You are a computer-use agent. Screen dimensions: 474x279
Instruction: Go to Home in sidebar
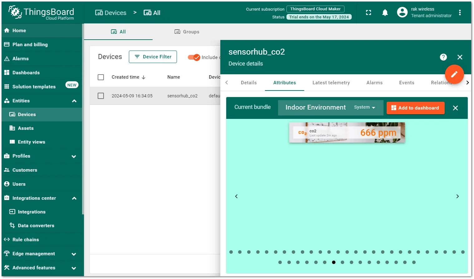42,31
